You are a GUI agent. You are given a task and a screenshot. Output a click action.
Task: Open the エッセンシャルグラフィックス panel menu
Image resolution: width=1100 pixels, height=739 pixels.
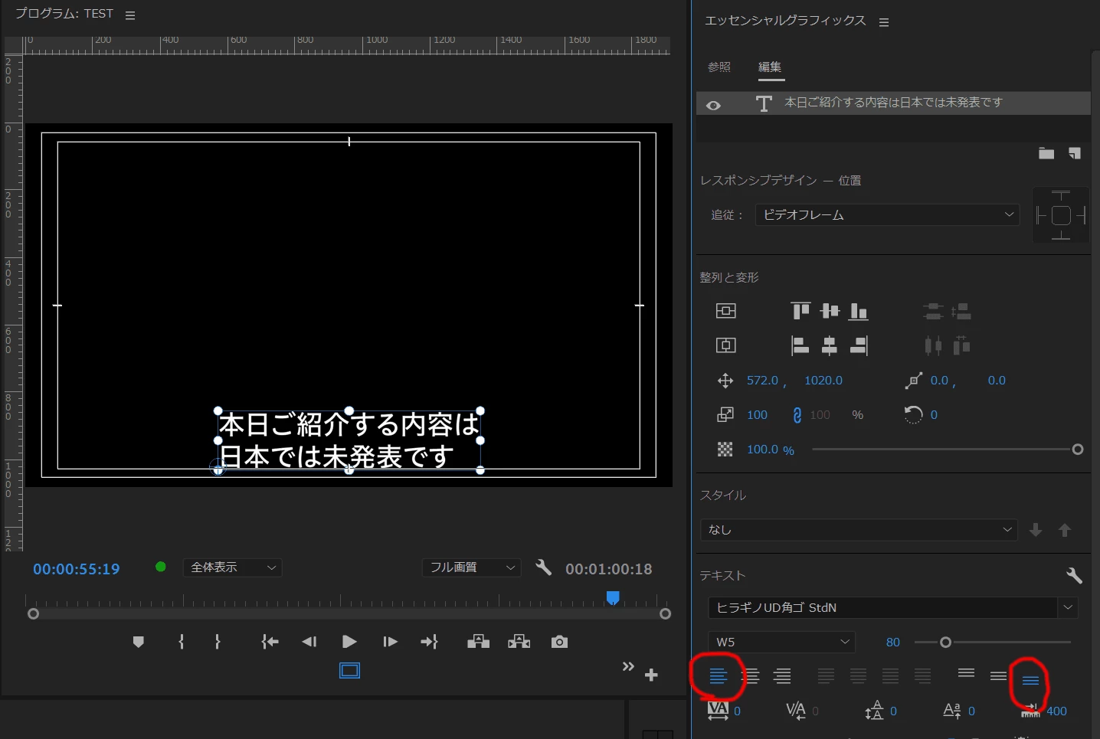pos(884,23)
